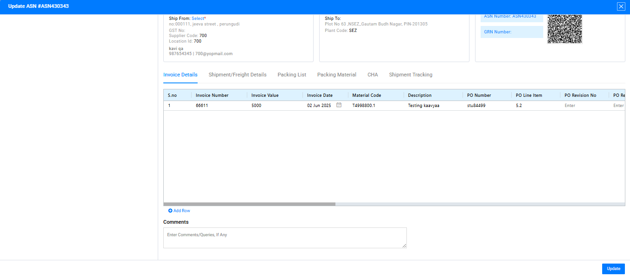The image size is (630, 277).
Task: Select the Packing Material tab
Action: [337, 75]
